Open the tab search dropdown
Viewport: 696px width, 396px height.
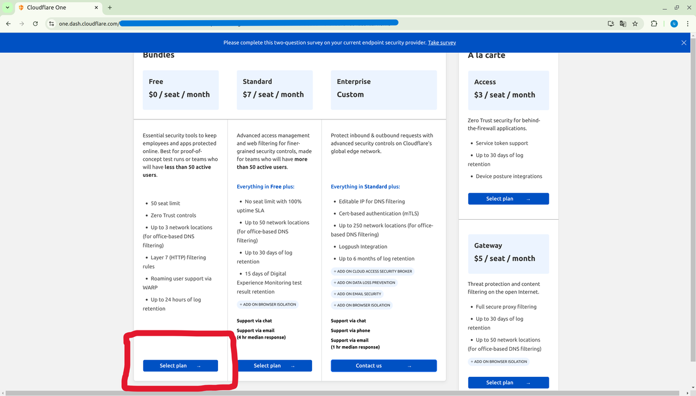[8, 8]
